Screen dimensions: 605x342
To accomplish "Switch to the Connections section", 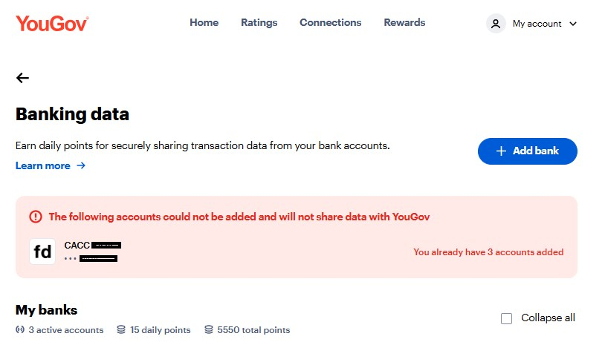I will click(330, 22).
